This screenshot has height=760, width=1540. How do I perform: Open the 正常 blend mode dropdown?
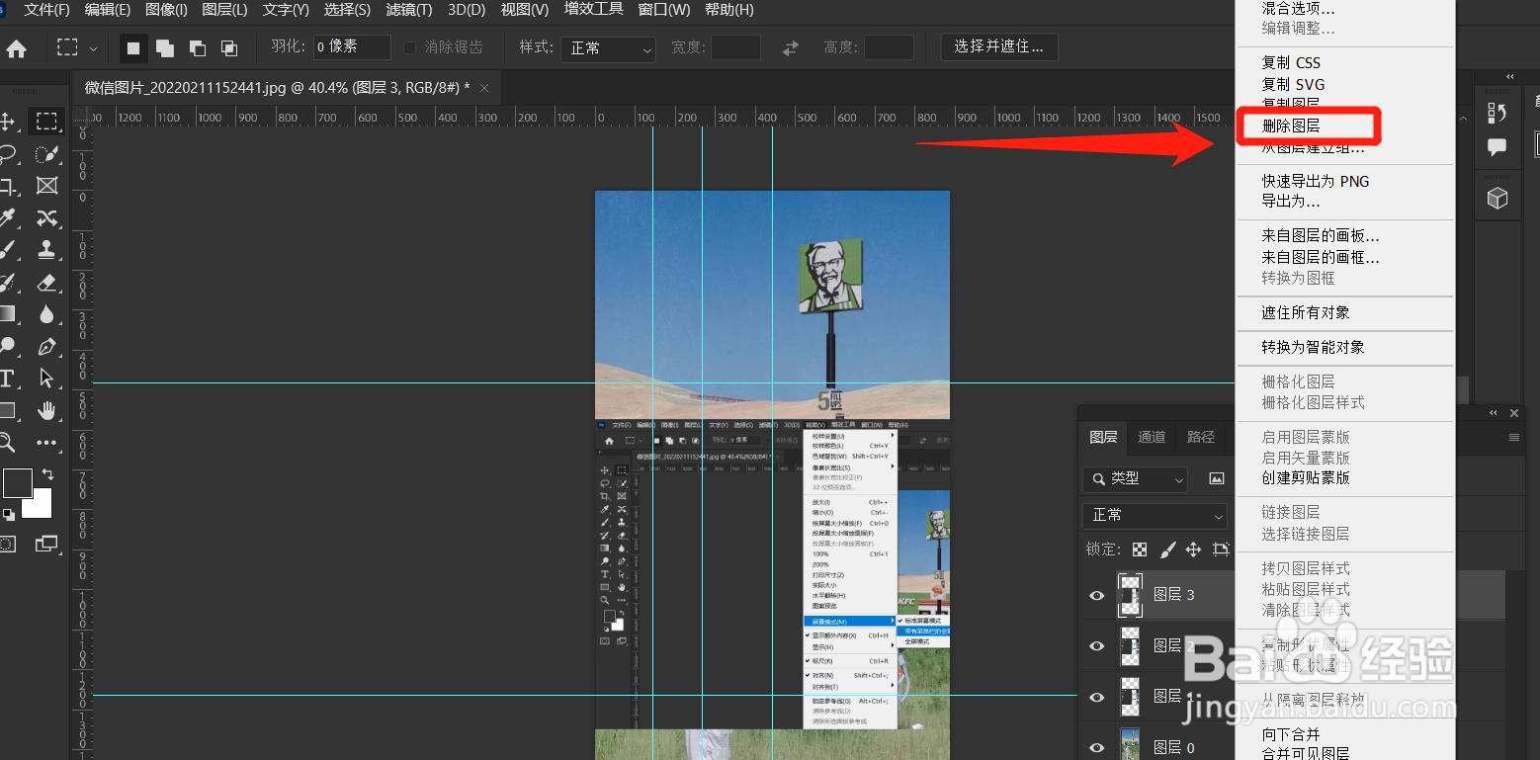click(1155, 515)
